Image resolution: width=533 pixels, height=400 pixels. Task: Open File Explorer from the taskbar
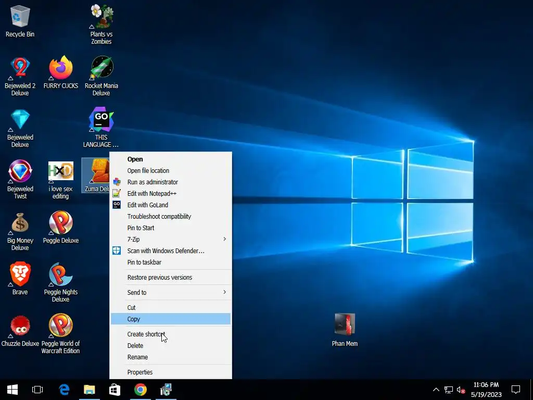(90, 390)
